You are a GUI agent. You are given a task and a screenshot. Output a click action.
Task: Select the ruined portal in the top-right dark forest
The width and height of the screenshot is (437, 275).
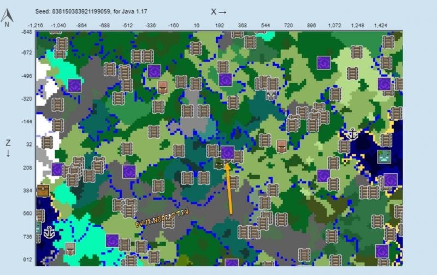(323, 63)
